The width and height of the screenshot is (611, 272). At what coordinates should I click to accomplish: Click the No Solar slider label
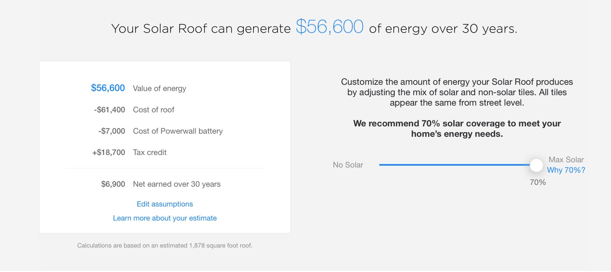pos(348,165)
